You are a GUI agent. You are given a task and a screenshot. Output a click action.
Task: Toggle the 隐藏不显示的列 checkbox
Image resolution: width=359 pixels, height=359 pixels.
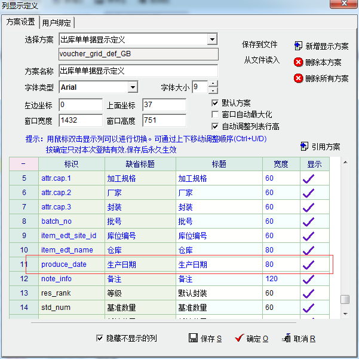click(x=100, y=338)
